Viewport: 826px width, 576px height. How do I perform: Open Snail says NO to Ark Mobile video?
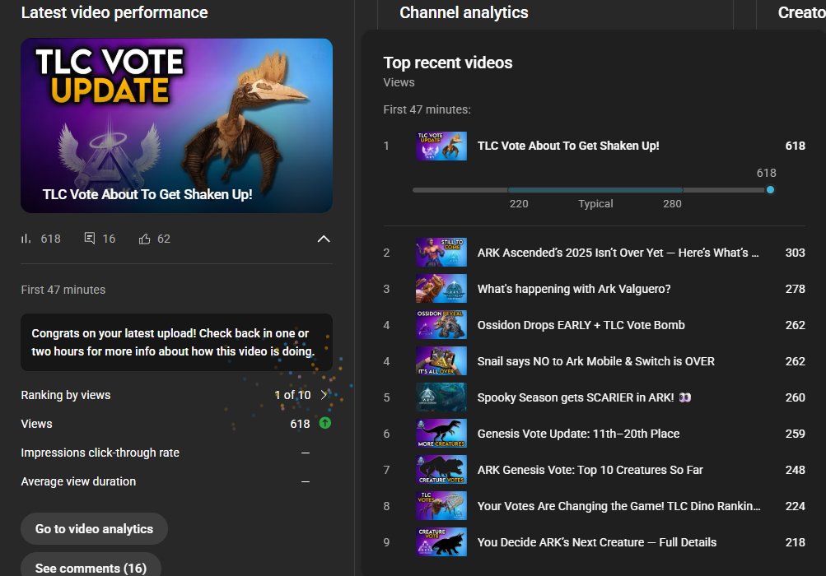pyautogui.click(x=595, y=361)
